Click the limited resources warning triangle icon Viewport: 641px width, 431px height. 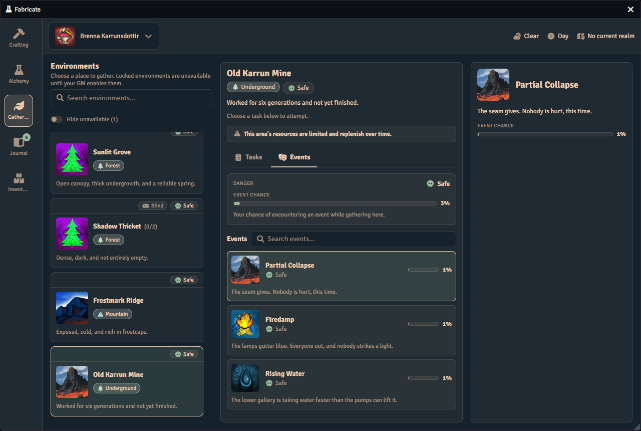237,134
